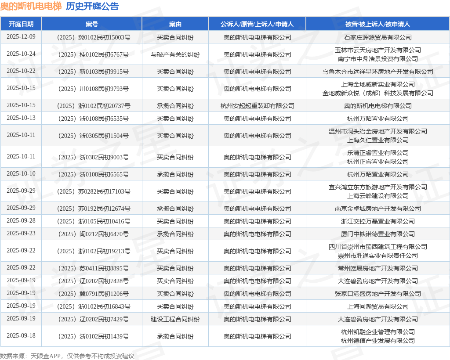Select date 2025-09-18
Screen dimensions: 450x360
click(x=21, y=336)
